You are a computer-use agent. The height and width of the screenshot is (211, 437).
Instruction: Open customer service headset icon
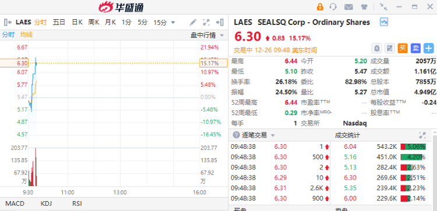point(333,6)
